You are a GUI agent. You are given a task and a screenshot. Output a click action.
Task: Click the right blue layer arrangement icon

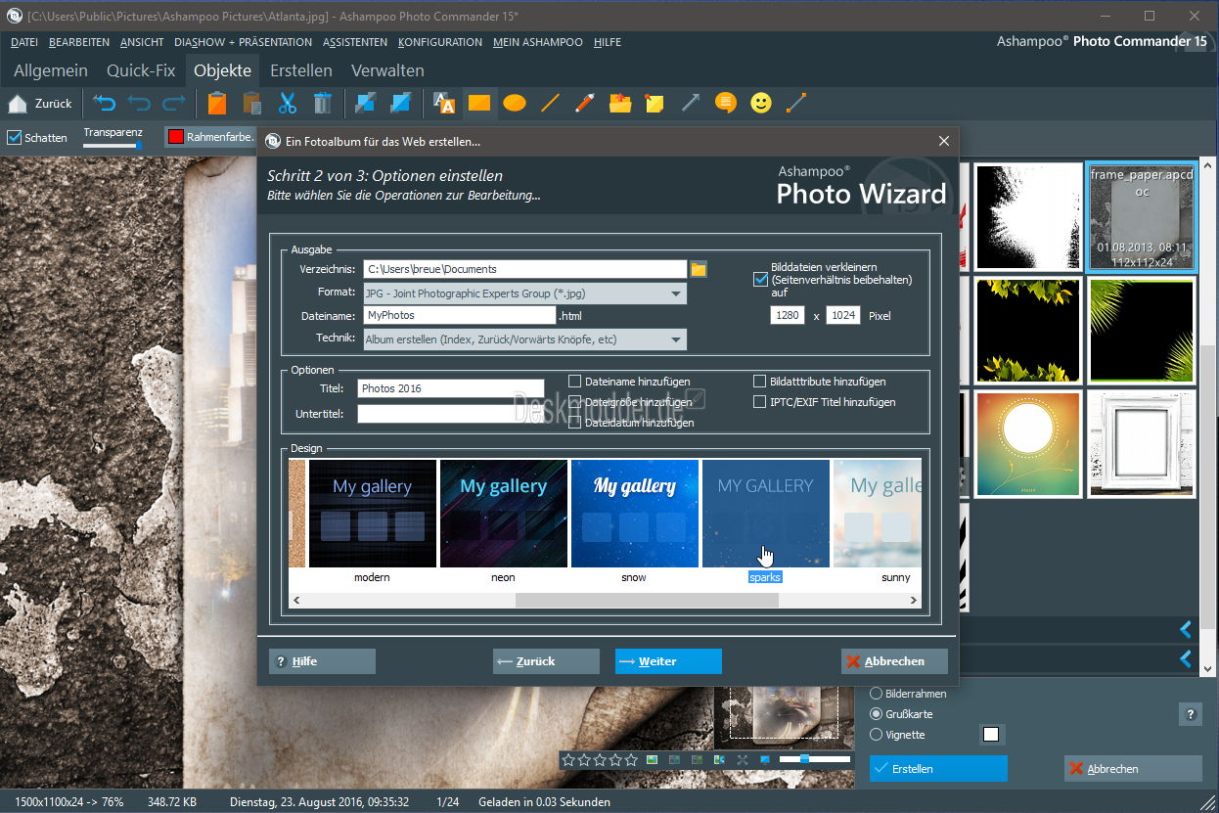400,103
